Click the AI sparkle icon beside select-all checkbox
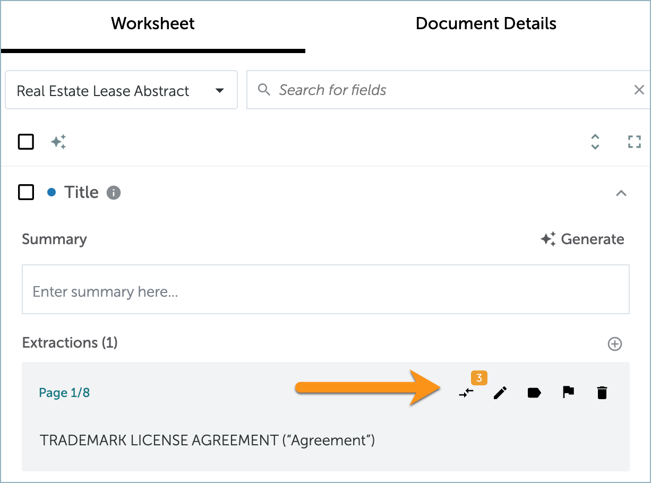Viewport: 651px width, 483px height. pyautogui.click(x=58, y=142)
